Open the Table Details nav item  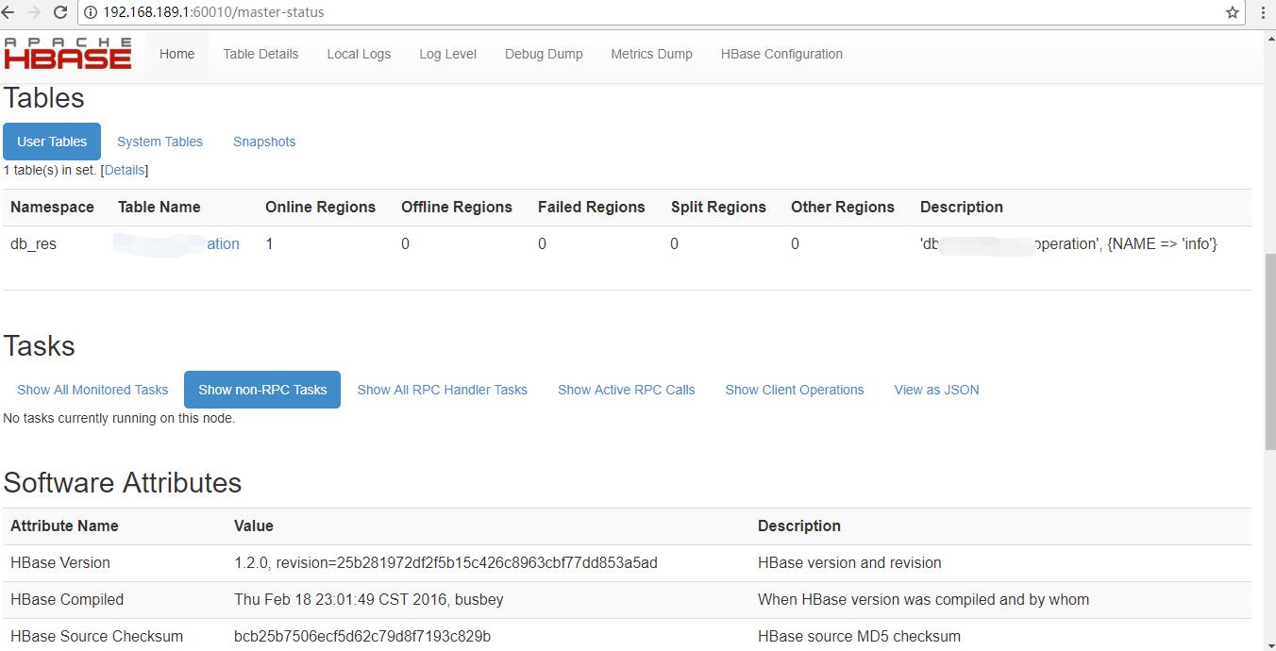260,54
